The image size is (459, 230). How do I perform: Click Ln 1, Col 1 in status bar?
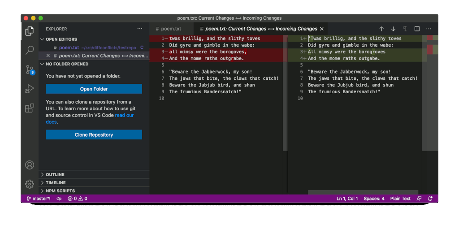(x=347, y=199)
